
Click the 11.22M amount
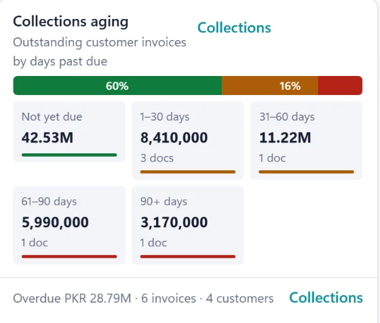click(x=285, y=138)
